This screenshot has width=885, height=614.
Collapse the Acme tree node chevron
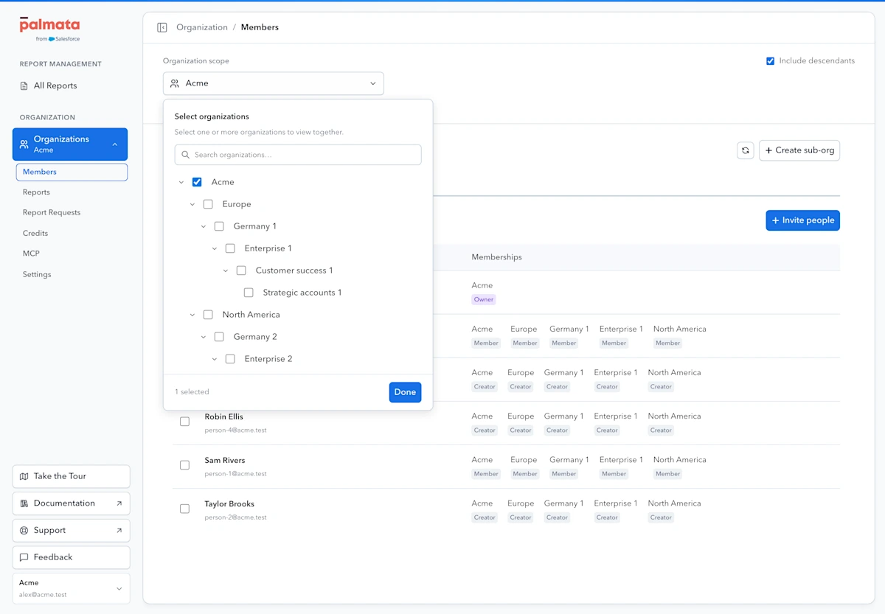pyautogui.click(x=181, y=182)
